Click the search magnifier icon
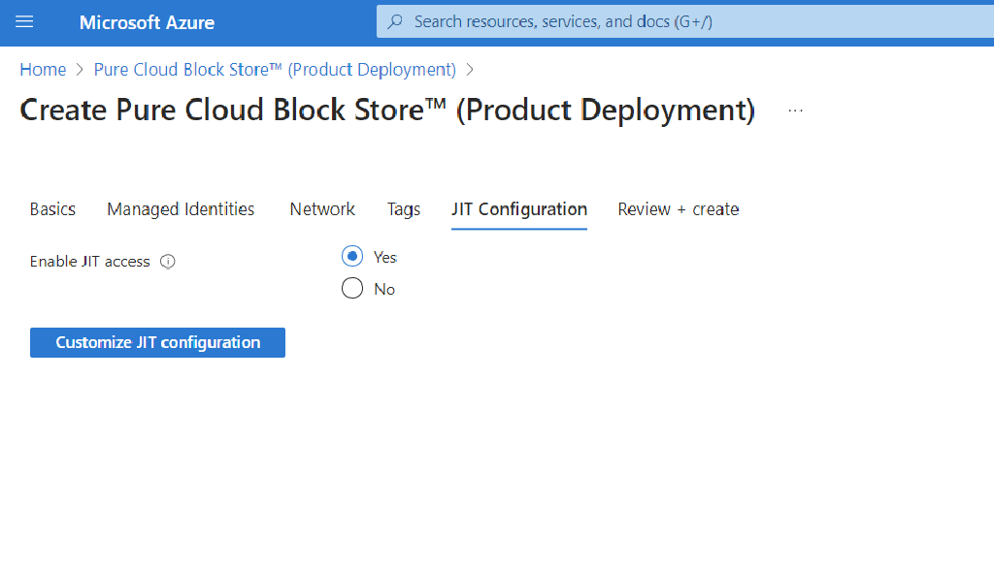 [394, 20]
